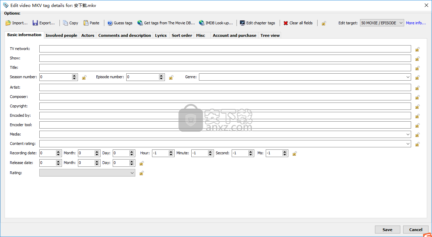
Task: Increase Season number with up arrow
Action: tap(74, 75)
